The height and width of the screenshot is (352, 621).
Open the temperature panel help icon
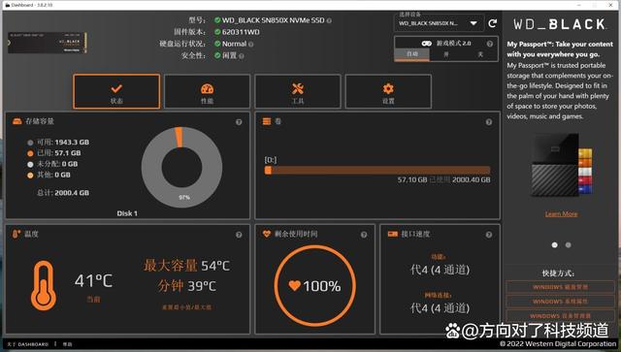(239, 235)
